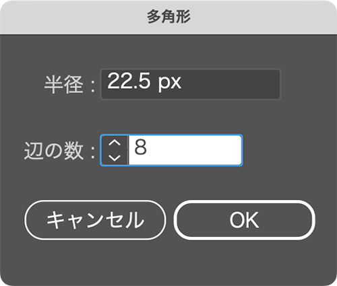
Task: Decrease side count with the down arrow
Action: (x=115, y=158)
